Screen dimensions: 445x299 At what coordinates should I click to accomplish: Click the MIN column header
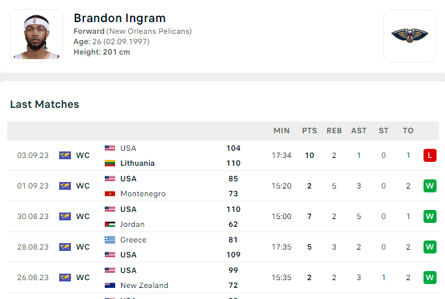tap(282, 131)
